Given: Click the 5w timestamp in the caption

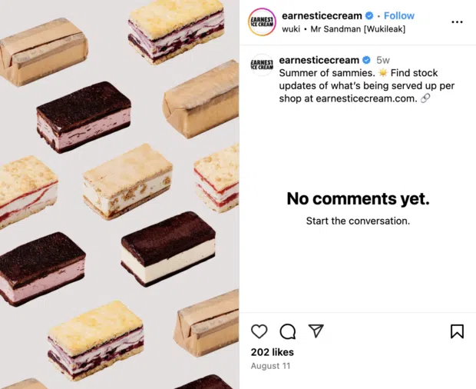Looking at the screenshot, I should click(382, 60).
